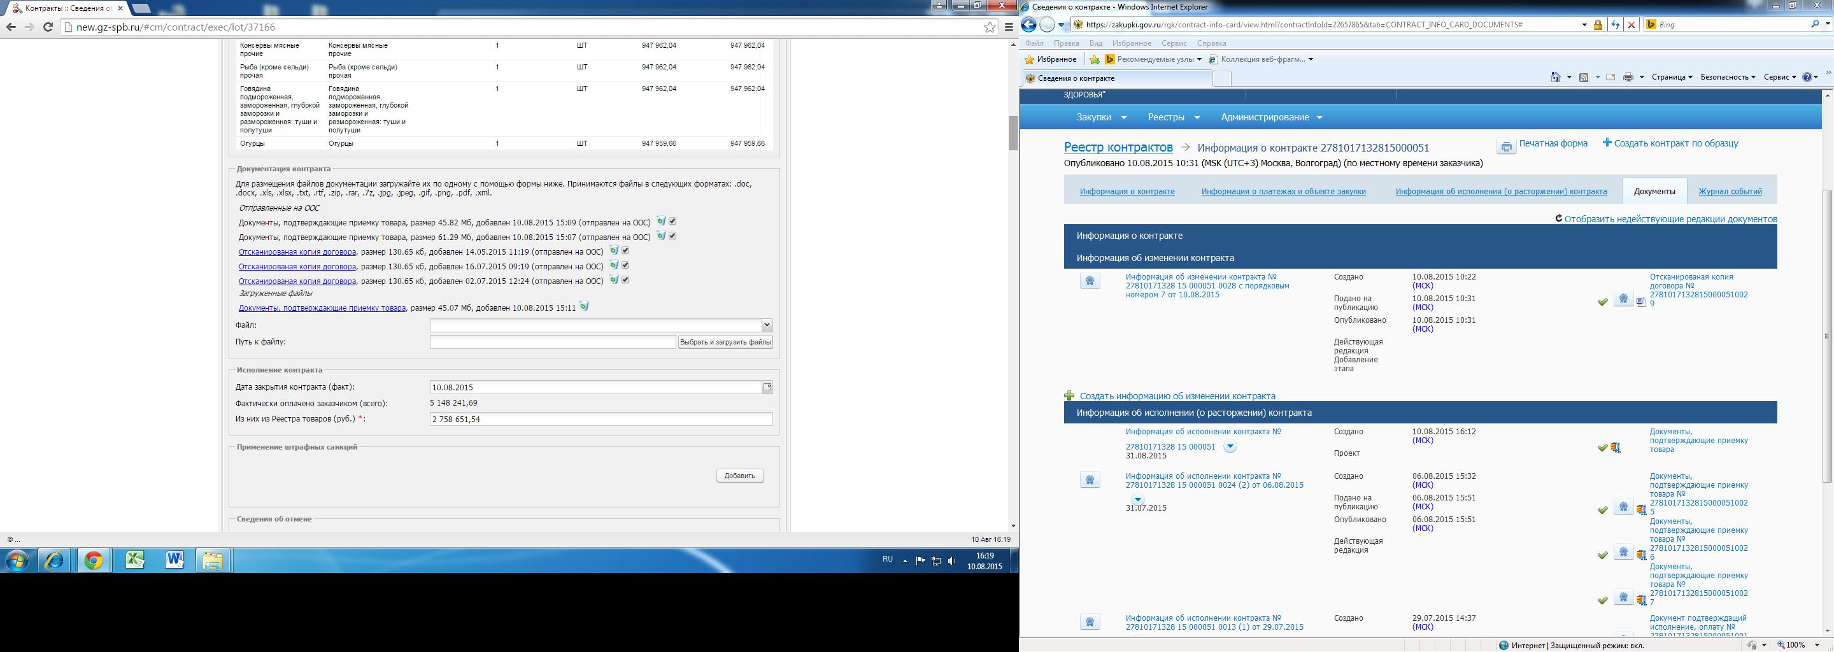Viewport: 1834px width, 652px height.
Task: Go back in Internet Explorer
Action: click(x=1028, y=25)
